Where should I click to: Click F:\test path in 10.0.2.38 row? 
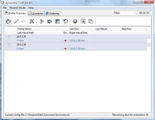click(20, 41)
